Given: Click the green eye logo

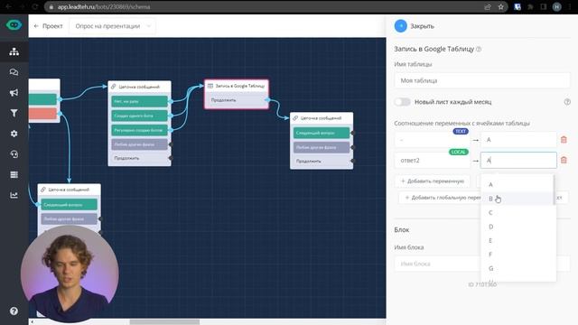Looking at the screenshot, I should tap(14, 25).
